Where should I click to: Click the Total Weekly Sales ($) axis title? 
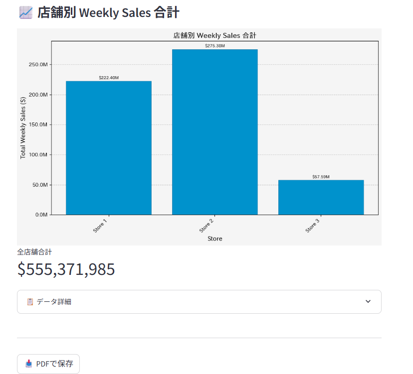[x=23, y=127]
